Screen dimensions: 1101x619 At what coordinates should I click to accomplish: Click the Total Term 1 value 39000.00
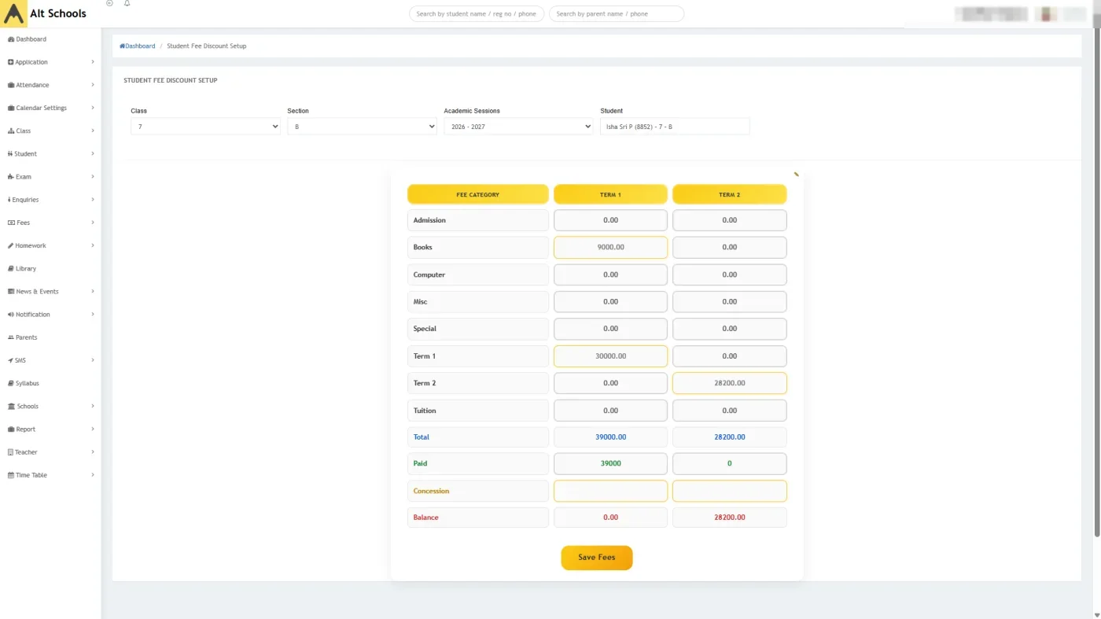[610, 437]
